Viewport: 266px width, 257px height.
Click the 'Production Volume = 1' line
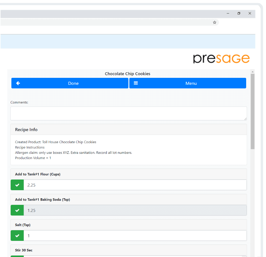(33, 158)
